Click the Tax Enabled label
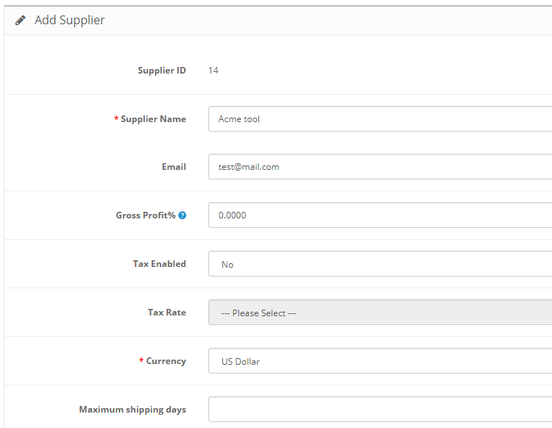This screenshot has height=428, width=552. pyautogui.click(x=159, y=264)
